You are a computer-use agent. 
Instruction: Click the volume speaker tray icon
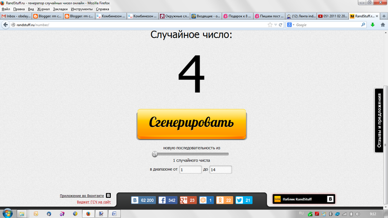[358, 214]
